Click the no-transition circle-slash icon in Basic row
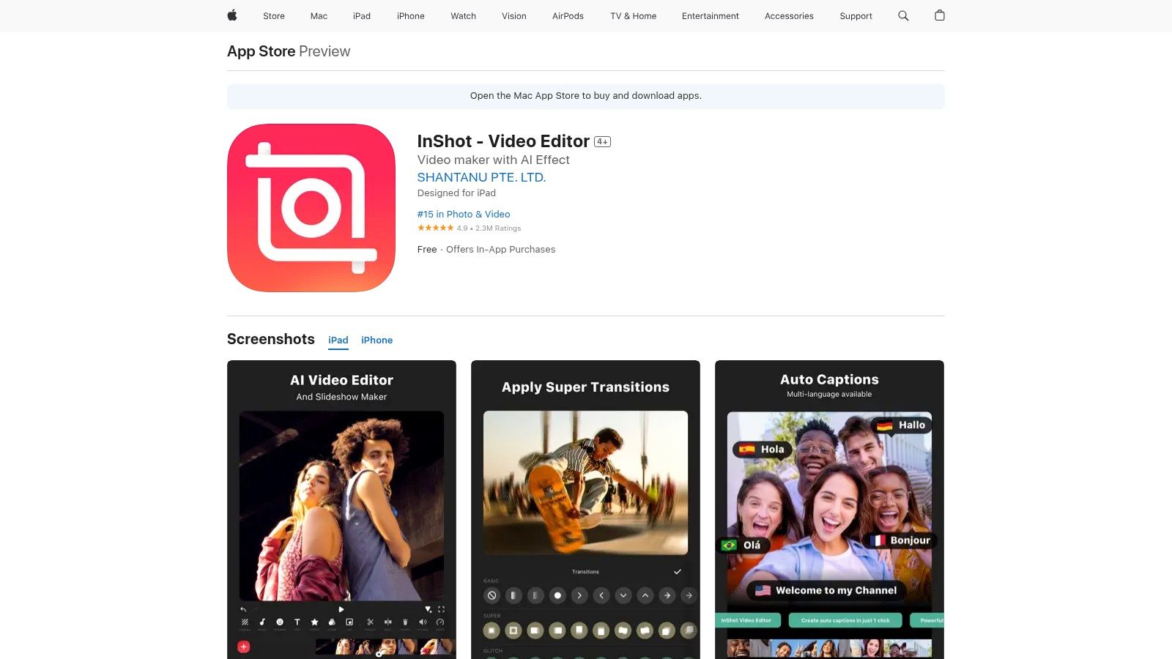The width and height of the screenshot is (1172, 659). coord(492,595)
